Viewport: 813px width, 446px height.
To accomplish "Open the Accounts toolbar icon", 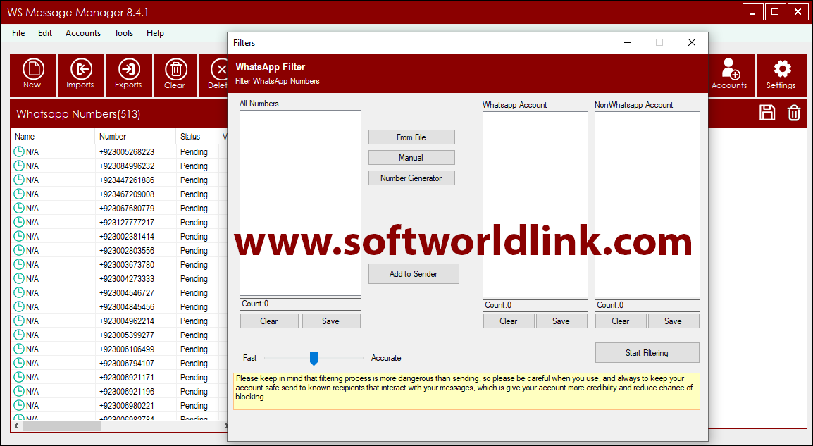I will (730, 75).
